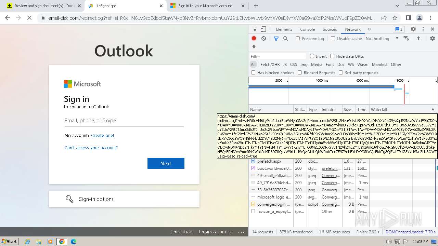Image resolution: width=438 pixels, height=246 pixels.
Task: Switch to the Elements tab
Action: (x=284, y=29)
